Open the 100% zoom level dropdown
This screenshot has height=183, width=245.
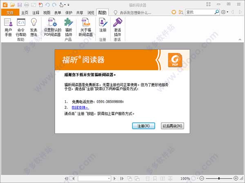pos(198,179)
